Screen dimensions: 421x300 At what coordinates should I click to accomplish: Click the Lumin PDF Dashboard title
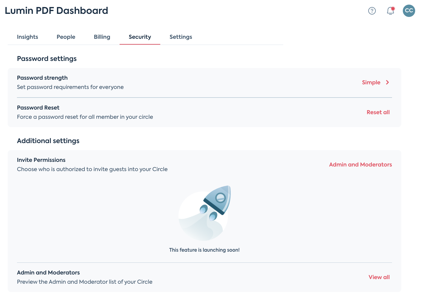[x=56, y=10]
